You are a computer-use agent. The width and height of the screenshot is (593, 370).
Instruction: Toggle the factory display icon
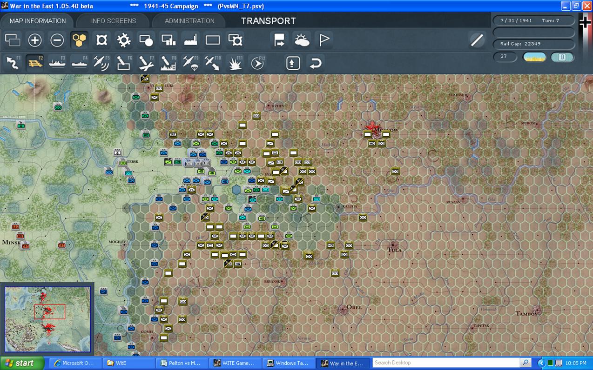coord(191,40)
